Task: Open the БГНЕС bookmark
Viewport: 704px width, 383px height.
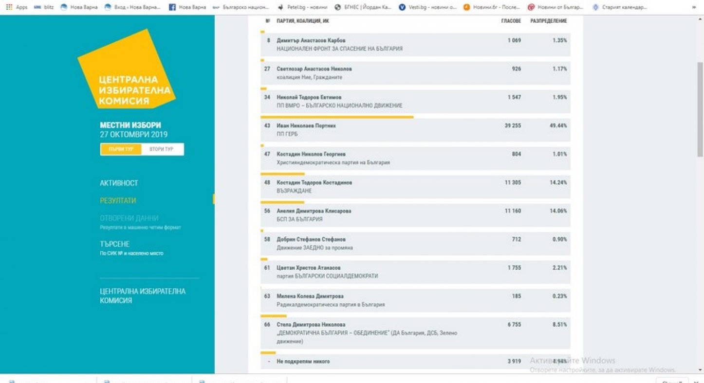Action: tap(363, 7)
